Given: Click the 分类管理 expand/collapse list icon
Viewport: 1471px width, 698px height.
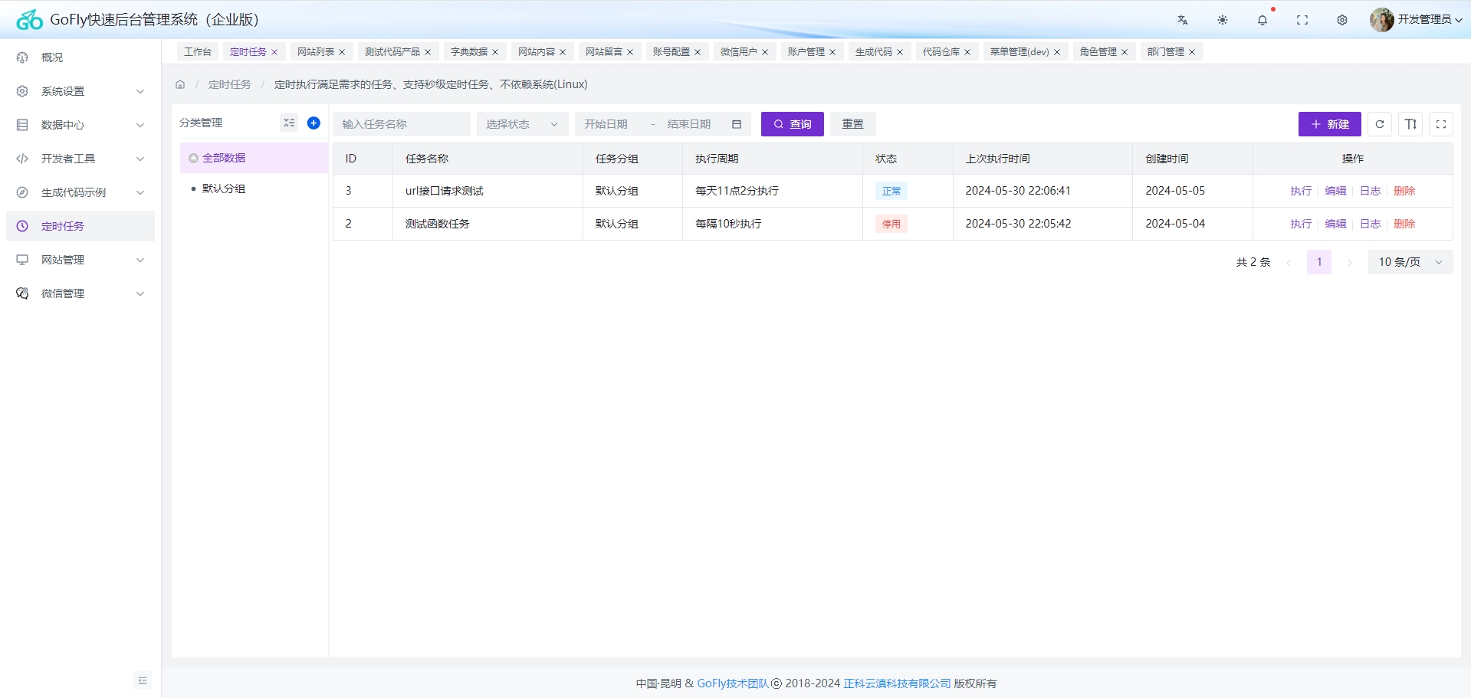Looking at the screenshot, I should [x=289, y=123].
